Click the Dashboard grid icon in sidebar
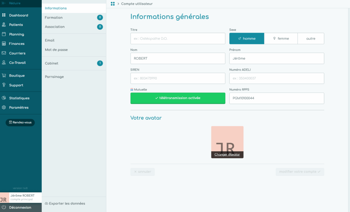The width and height of the screenshot is (350, 212). 4,15
